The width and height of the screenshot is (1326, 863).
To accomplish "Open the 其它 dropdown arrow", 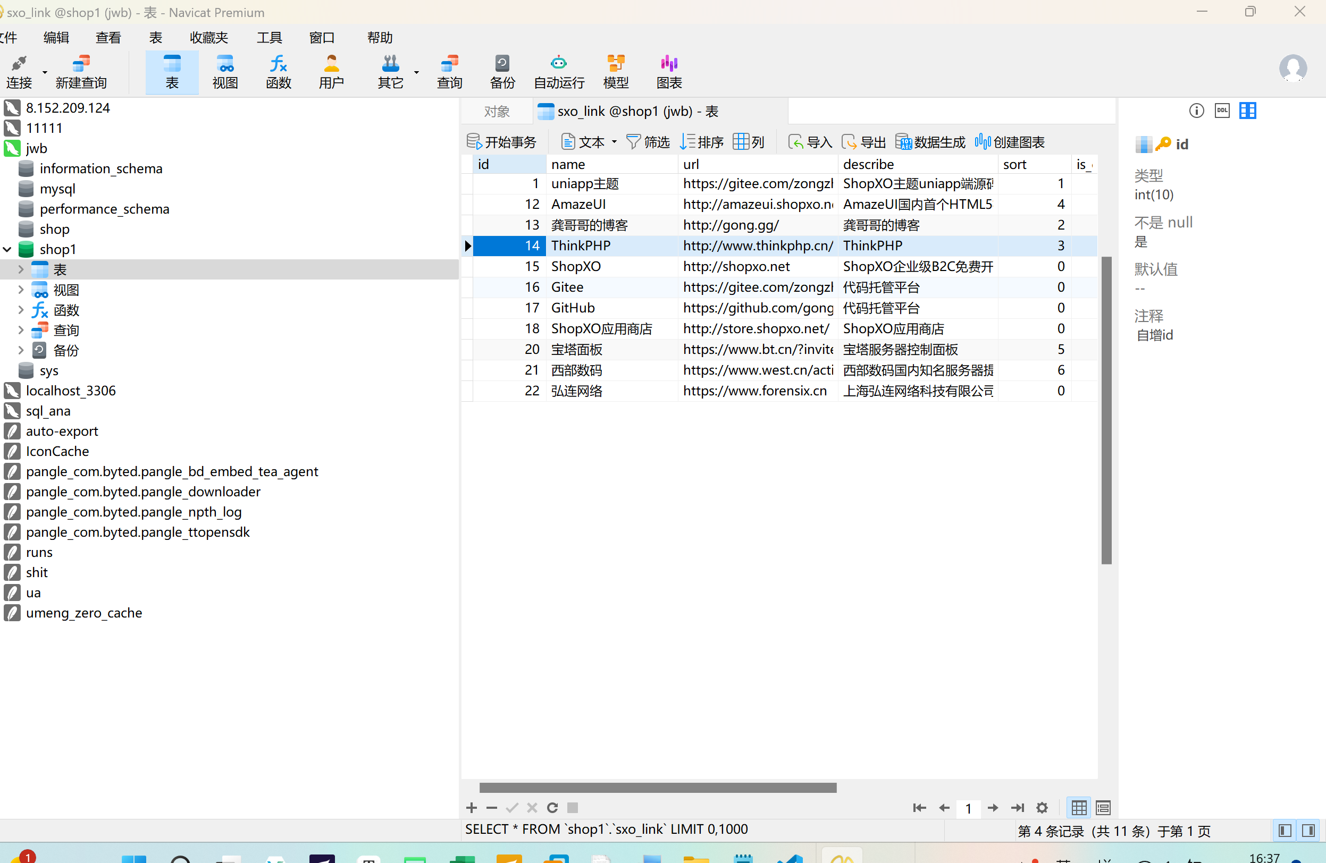I will [x=416, y=72].
